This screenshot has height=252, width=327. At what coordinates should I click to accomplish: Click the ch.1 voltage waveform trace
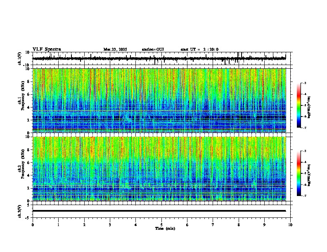[159, 58]
